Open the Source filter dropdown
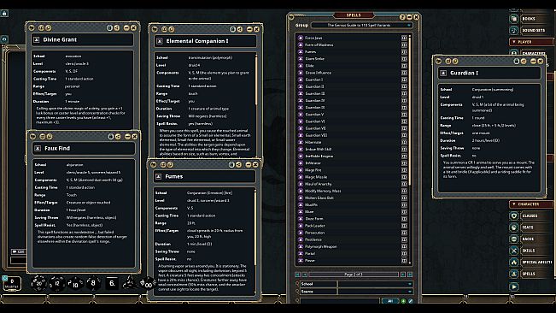Screen dimensions: 556x313 click(375, 292)
